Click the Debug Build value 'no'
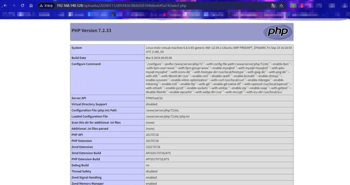Screen dimensions: 350x185 (147, 165)
